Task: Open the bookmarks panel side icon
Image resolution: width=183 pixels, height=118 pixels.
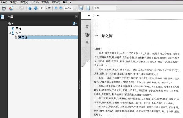Action: (2, 17)
